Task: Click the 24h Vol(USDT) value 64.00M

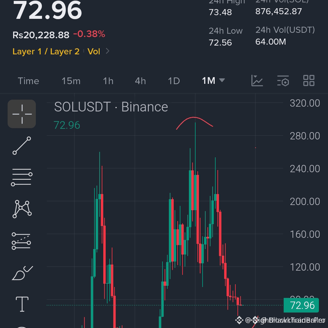Action: point(271,42)
